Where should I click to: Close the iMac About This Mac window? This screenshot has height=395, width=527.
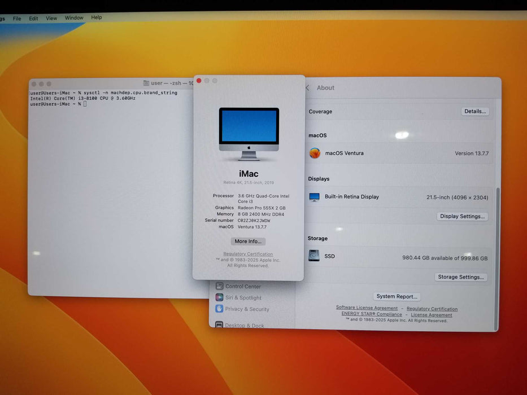pyautogui.click(x=199, y=81)
